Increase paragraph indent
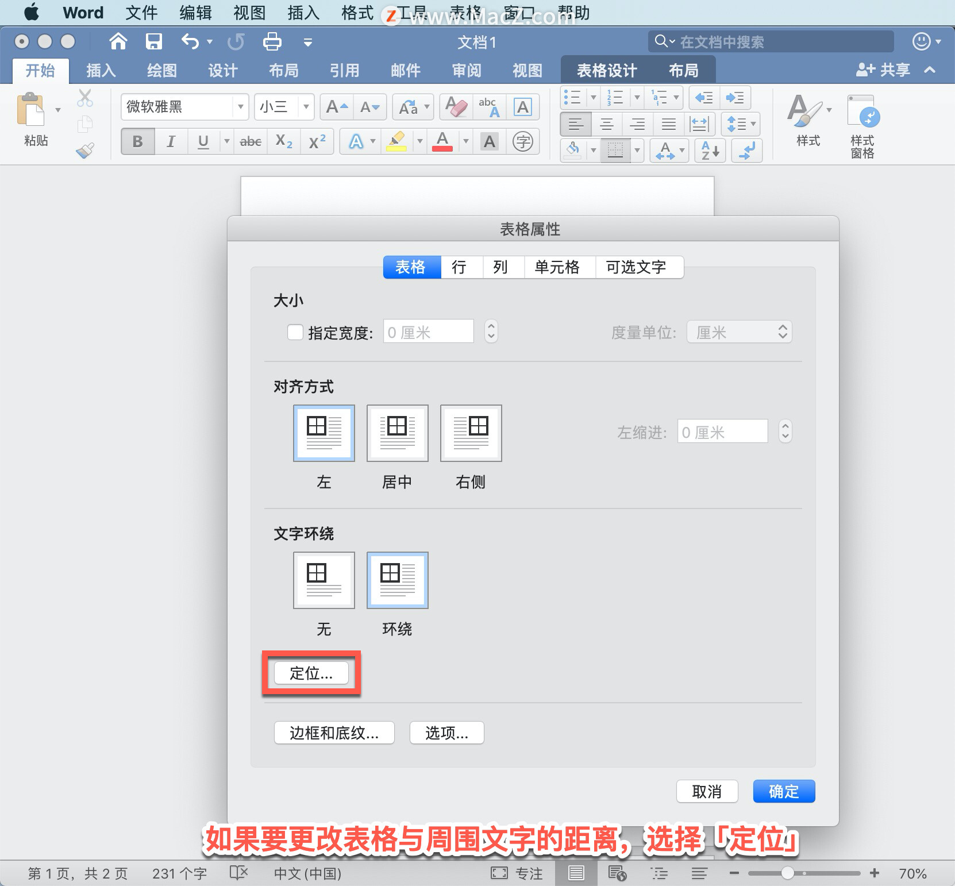Image resolution: width=955 pixels, height=886 pixels. [x=735, y=98]
